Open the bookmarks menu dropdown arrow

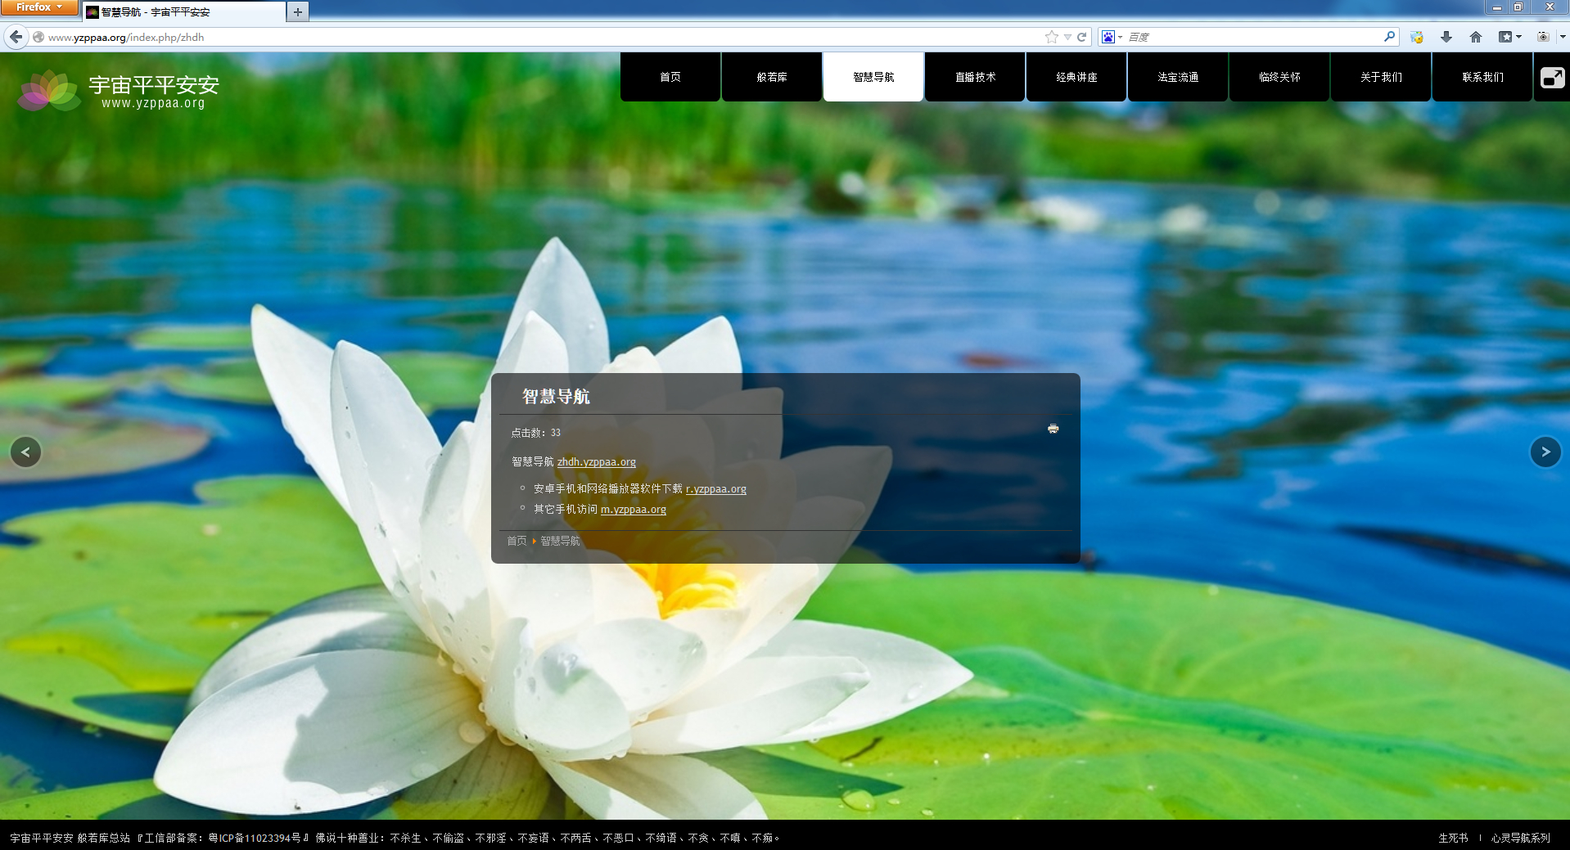(x=1518, y=37)
